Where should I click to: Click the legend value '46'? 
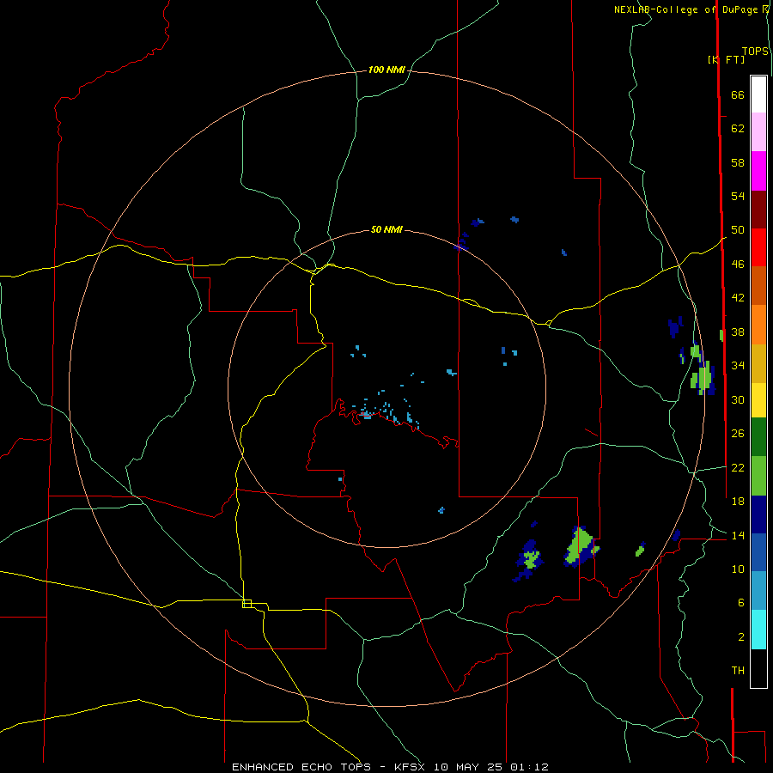tap(738, 265)
